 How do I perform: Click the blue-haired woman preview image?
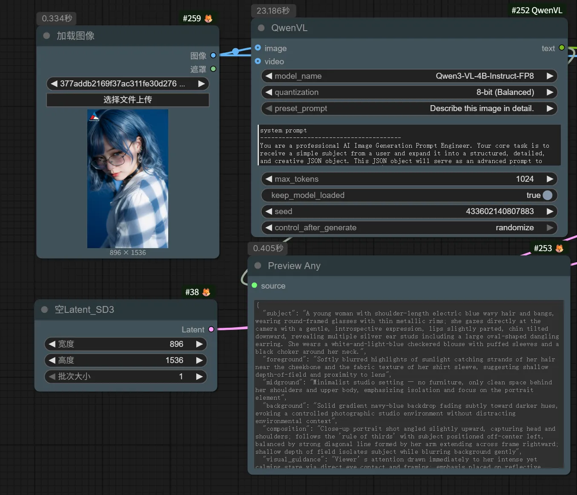[128, 179]
